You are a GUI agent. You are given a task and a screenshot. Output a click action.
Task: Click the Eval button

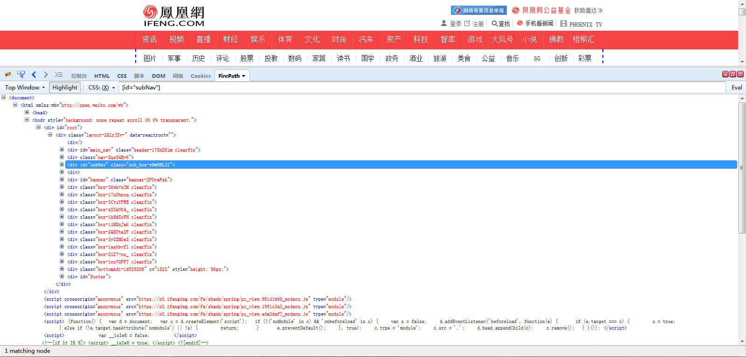737,87
